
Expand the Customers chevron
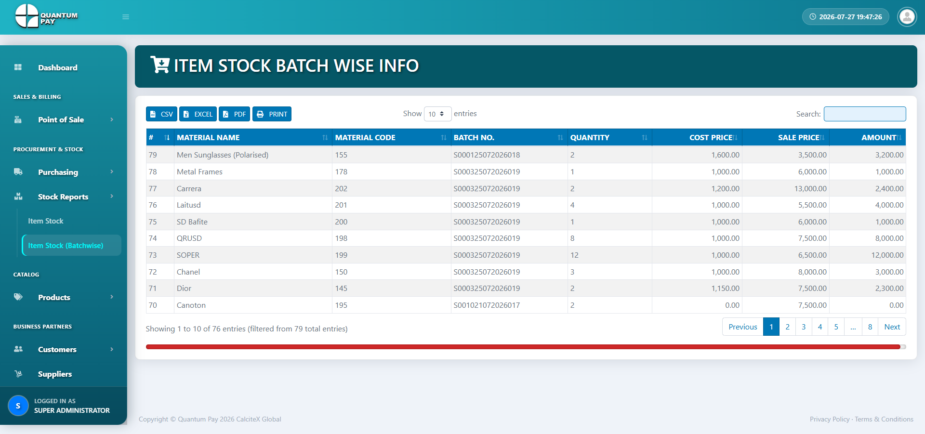(x=112, y=349)
